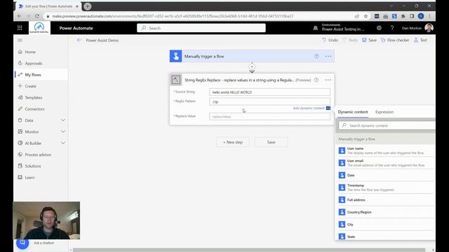Select Full address dynamic content
The height and width of the screenshot is (252, 449).
point(386,199)
